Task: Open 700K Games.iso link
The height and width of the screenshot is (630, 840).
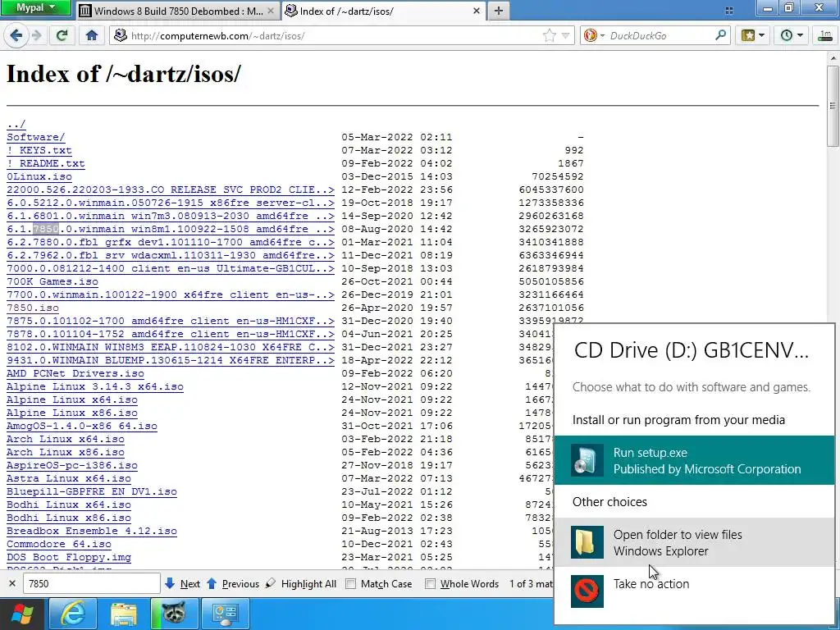Action: (x=52, y=282)
